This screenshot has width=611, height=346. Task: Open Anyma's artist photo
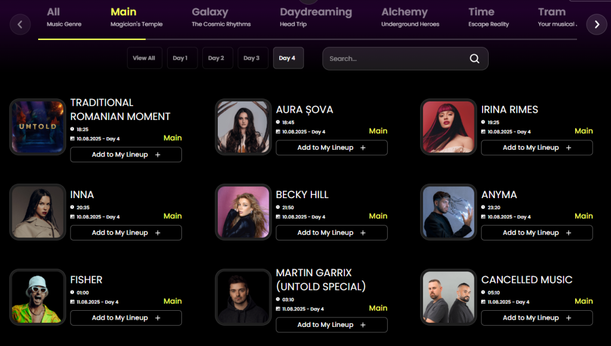449,212
